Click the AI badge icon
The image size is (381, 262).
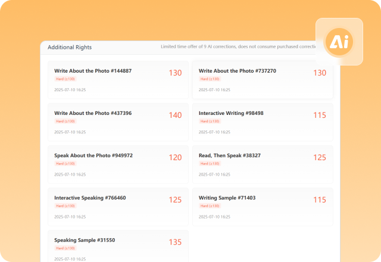pyautogui.click(x=339, y=42)
